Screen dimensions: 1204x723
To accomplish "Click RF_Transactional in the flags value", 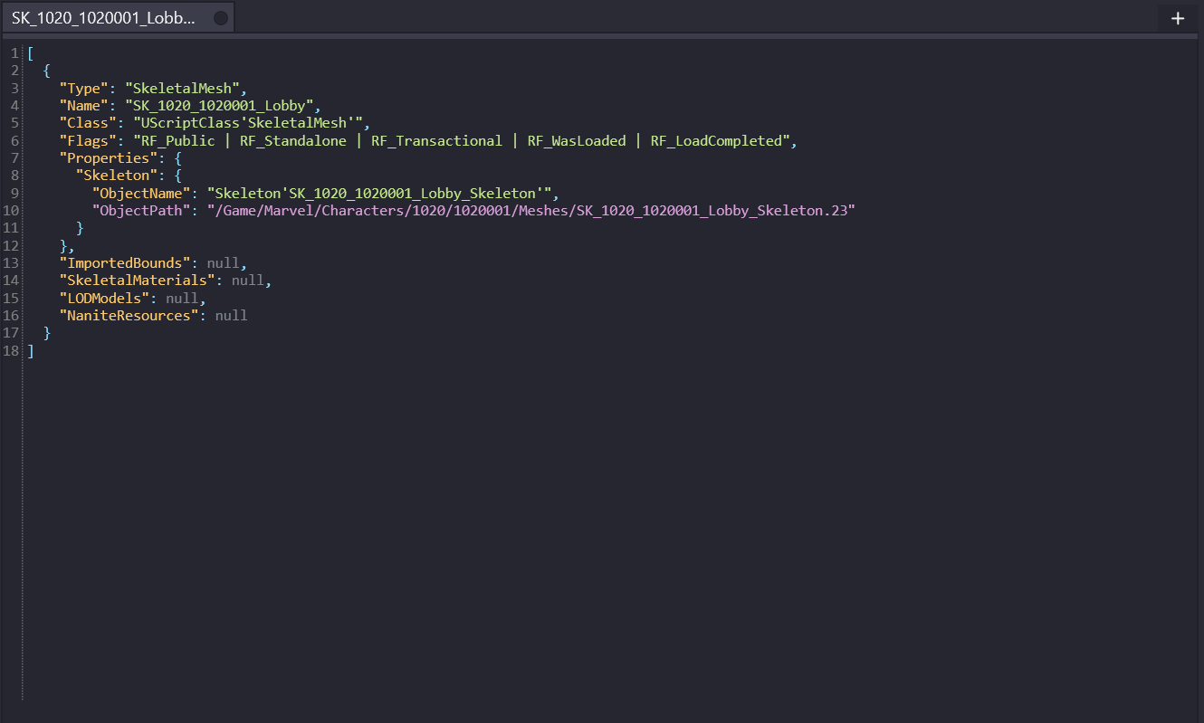I will tap(436, 140).
